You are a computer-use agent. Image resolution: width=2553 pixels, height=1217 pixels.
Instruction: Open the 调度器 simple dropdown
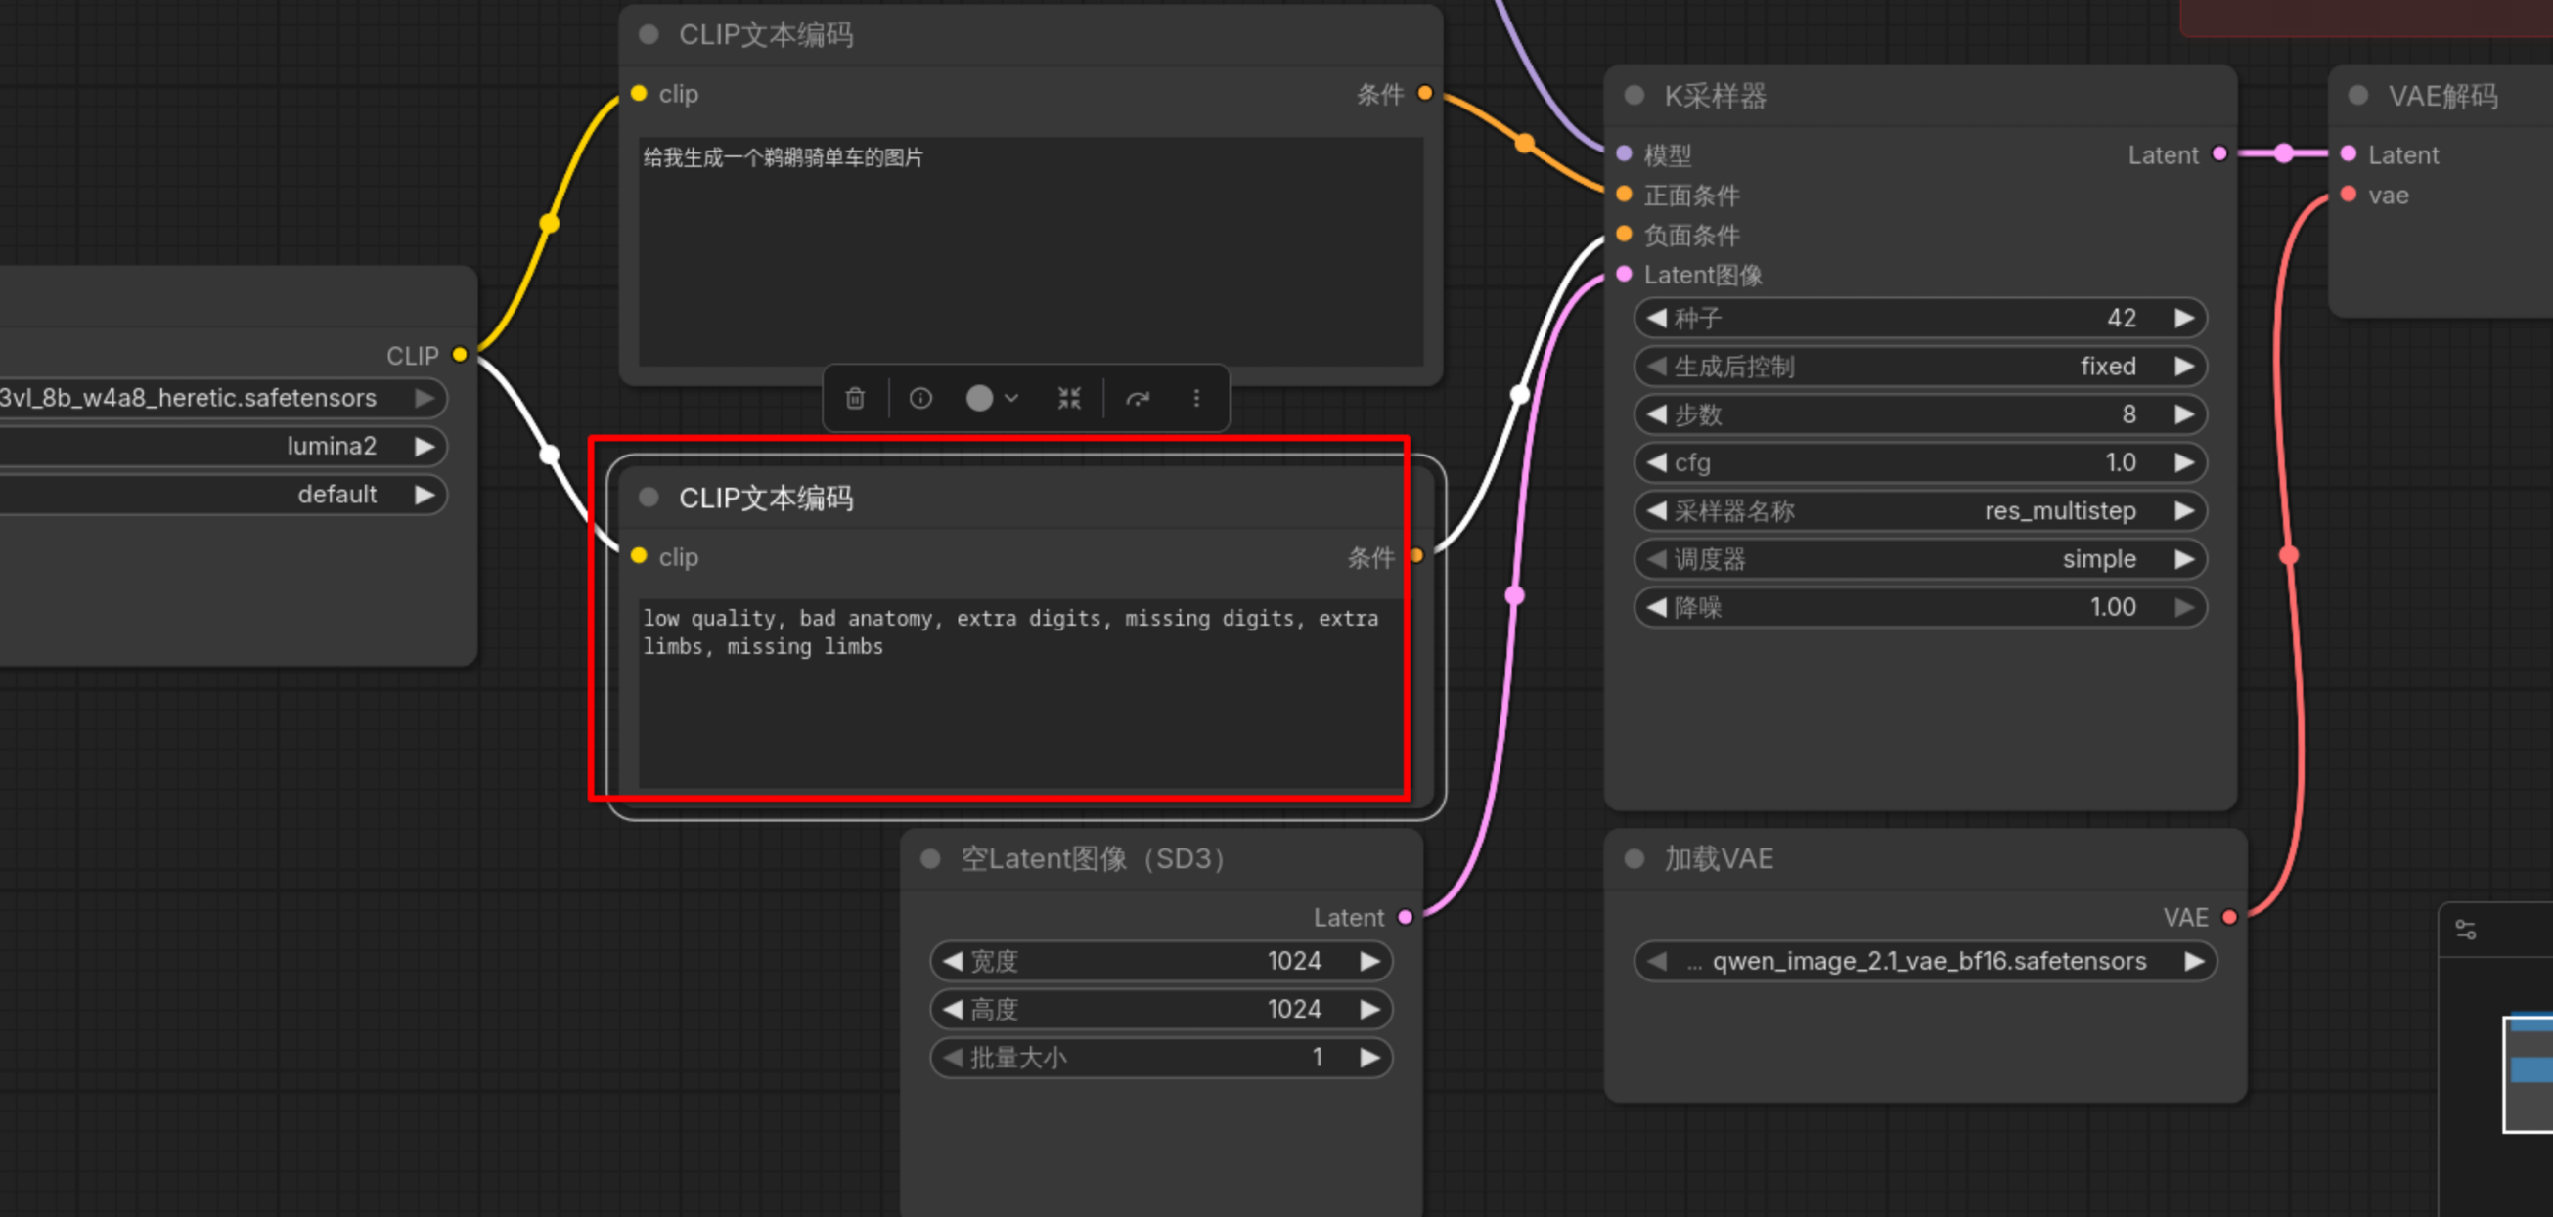click(x=1920, y=559)
